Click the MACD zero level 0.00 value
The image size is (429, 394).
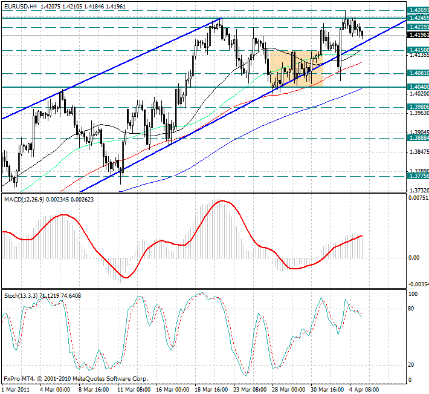(x=414, y=258)
